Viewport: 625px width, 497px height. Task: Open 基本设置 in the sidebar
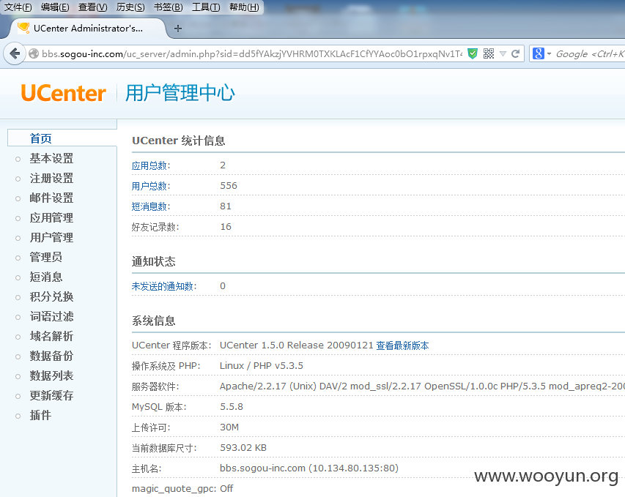point(51,158)
